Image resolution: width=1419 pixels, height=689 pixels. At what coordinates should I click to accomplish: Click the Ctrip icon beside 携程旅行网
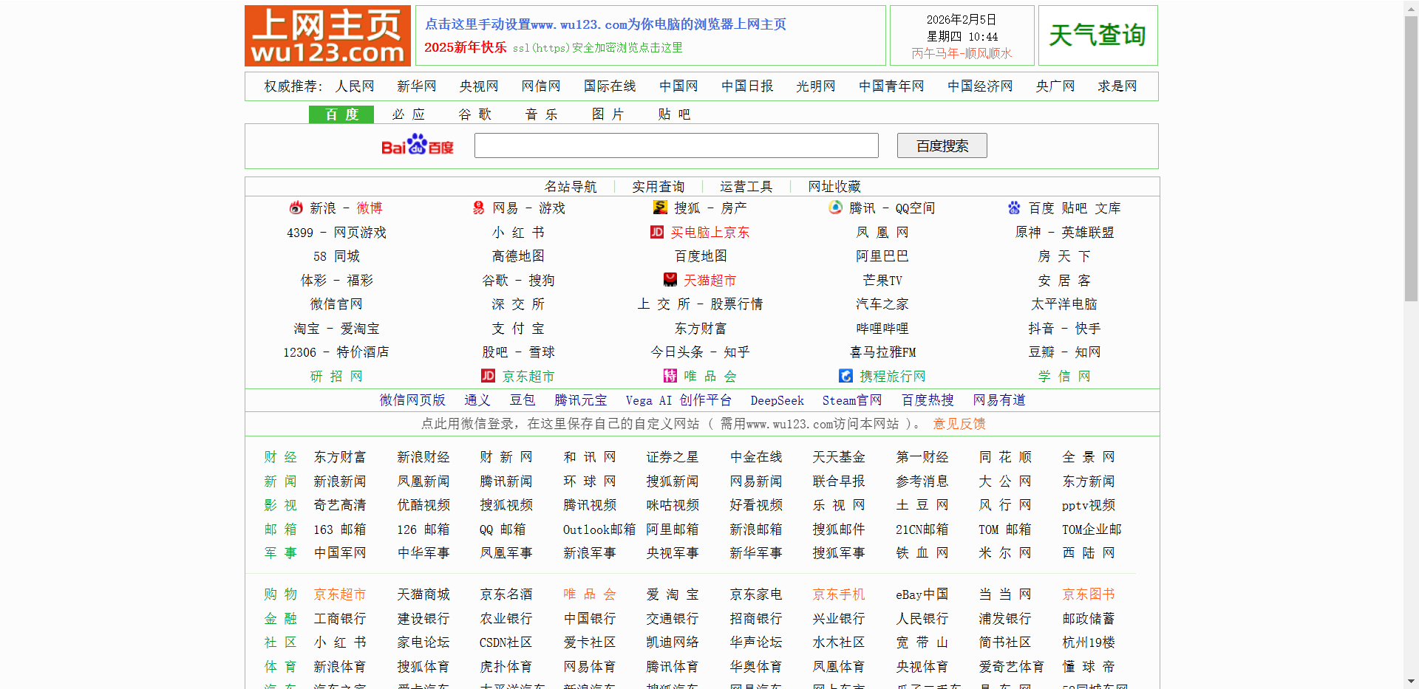[x=845, y=377]
